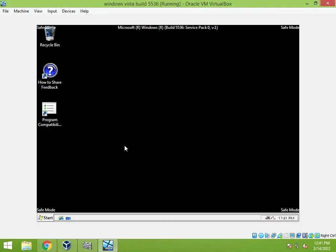Click VirtualBox audio indicator
The height and width of the screenshot is (252, 336).
tap(267, 236)
